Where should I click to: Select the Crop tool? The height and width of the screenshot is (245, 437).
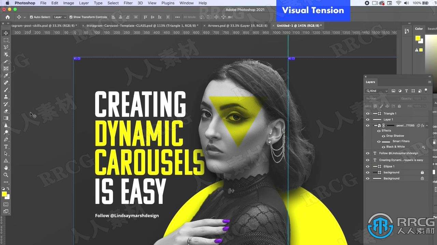click(6, 62)
